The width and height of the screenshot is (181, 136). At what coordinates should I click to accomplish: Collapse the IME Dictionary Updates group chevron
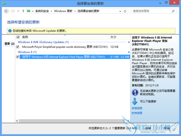coord(129,42)
